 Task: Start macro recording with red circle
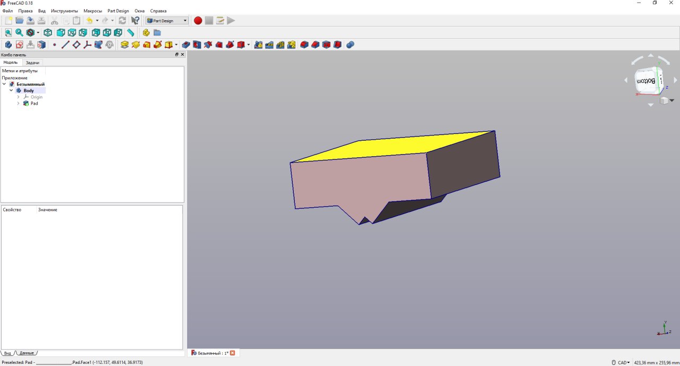198,20
